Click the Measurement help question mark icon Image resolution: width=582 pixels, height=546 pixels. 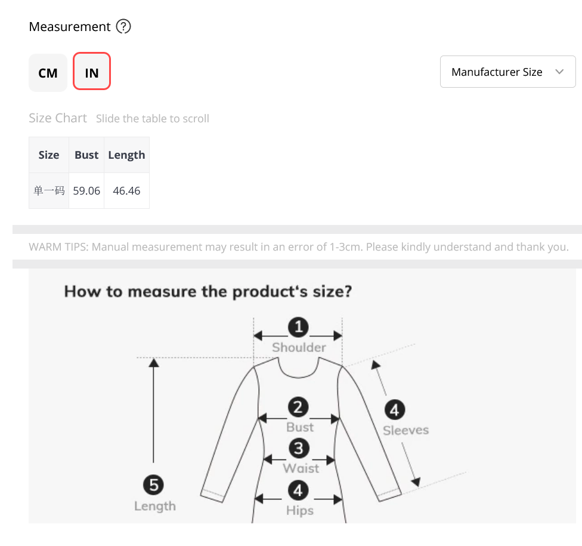point(123,26)
